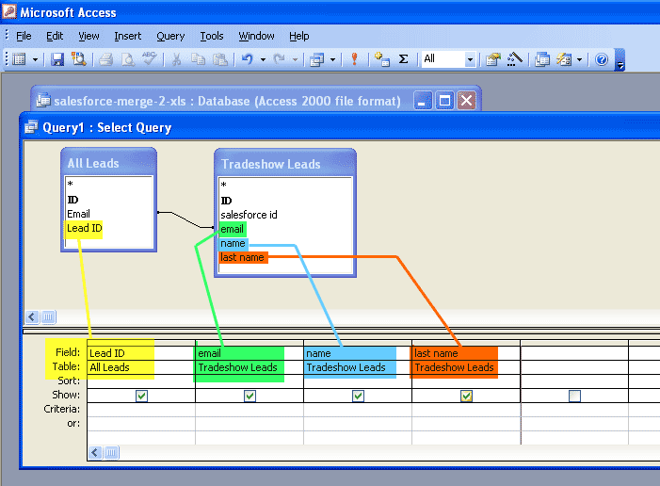Toggle Show checkbox for name column

click(x=358, y=396)
